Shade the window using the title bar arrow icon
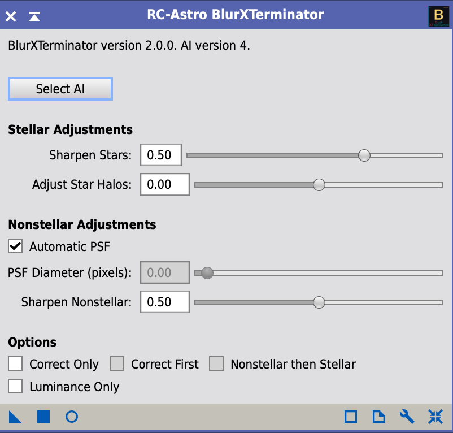The width and height of the screenshot is (453, 433). pos(34,16)
